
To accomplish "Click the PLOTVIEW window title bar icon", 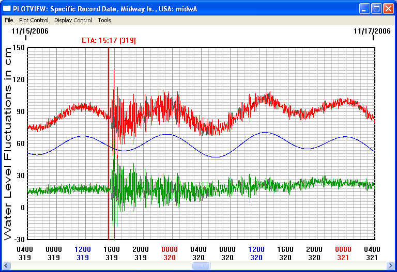I will coord(7,9).
